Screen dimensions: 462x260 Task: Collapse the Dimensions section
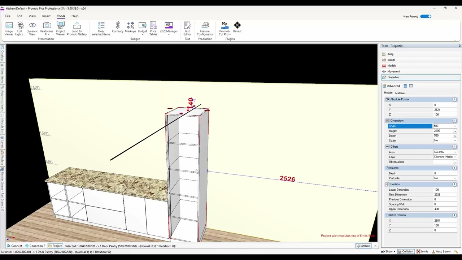(454, 121)
